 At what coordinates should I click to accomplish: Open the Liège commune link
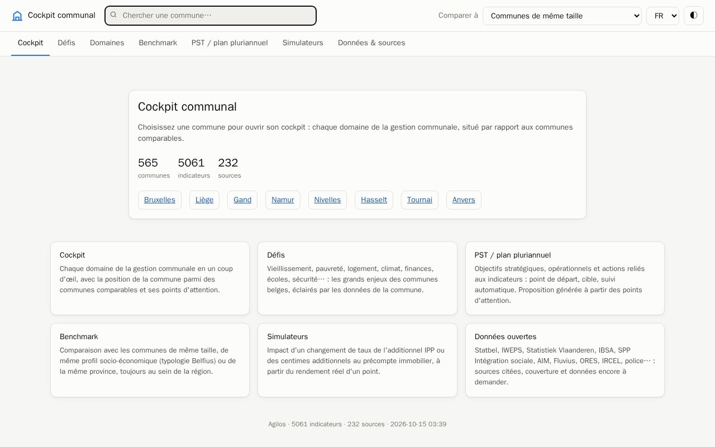coord(204,200)
